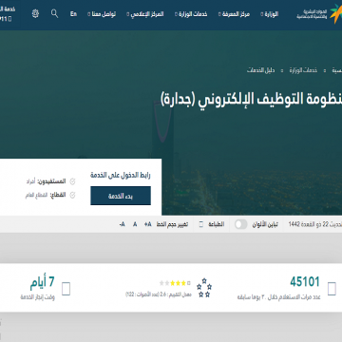This screenshot has width=342, height=342.
Task: Click the بدء الخدمة button
Action: (121, 196)
